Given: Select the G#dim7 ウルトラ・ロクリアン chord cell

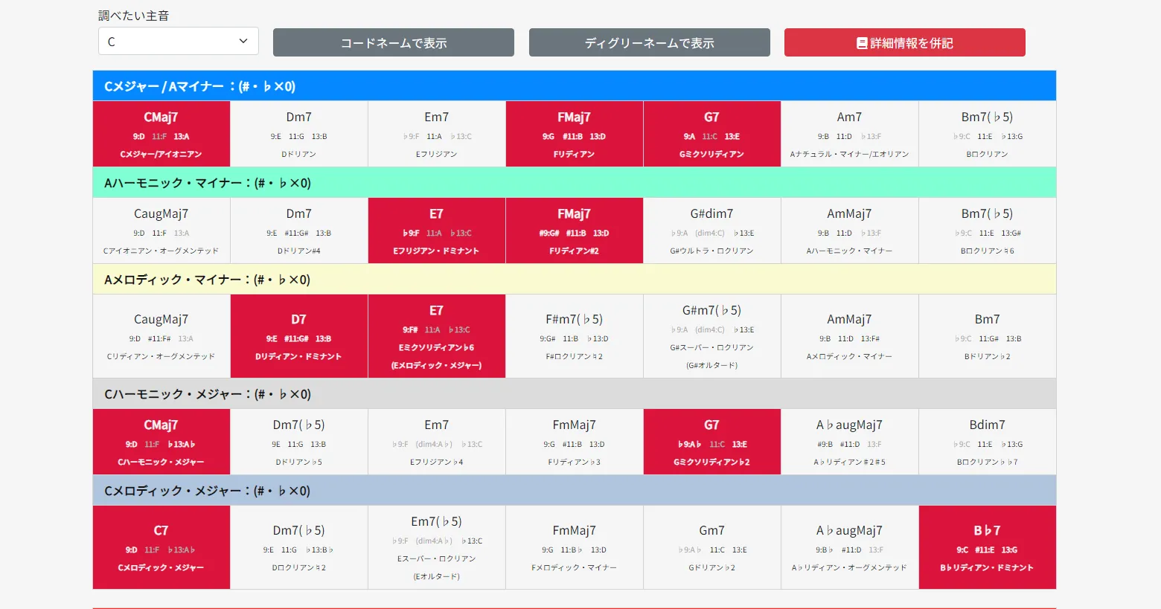Looking at the screenshot, I should pos(712,231).
